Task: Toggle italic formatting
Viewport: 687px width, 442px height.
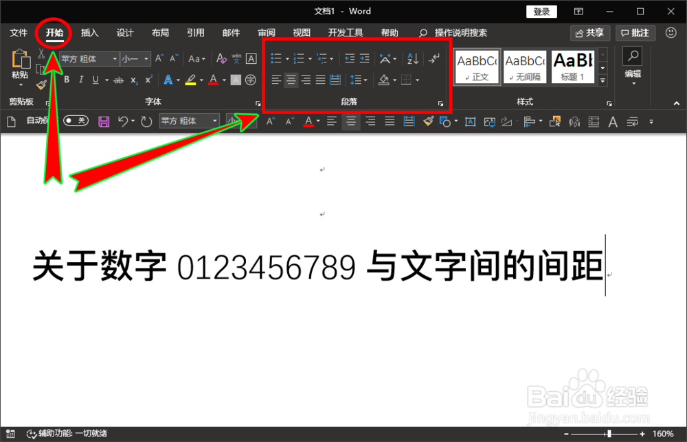Action: 81,79
